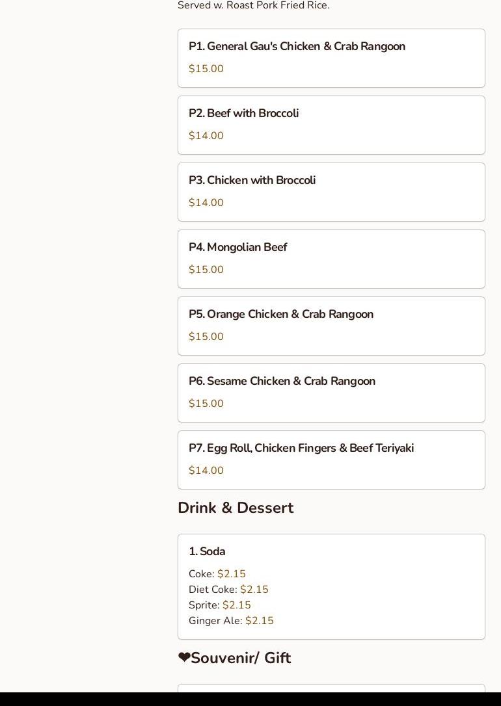
Task: Click the heart icon beside Souvenir/ Gift
Action: pos(184,658)
